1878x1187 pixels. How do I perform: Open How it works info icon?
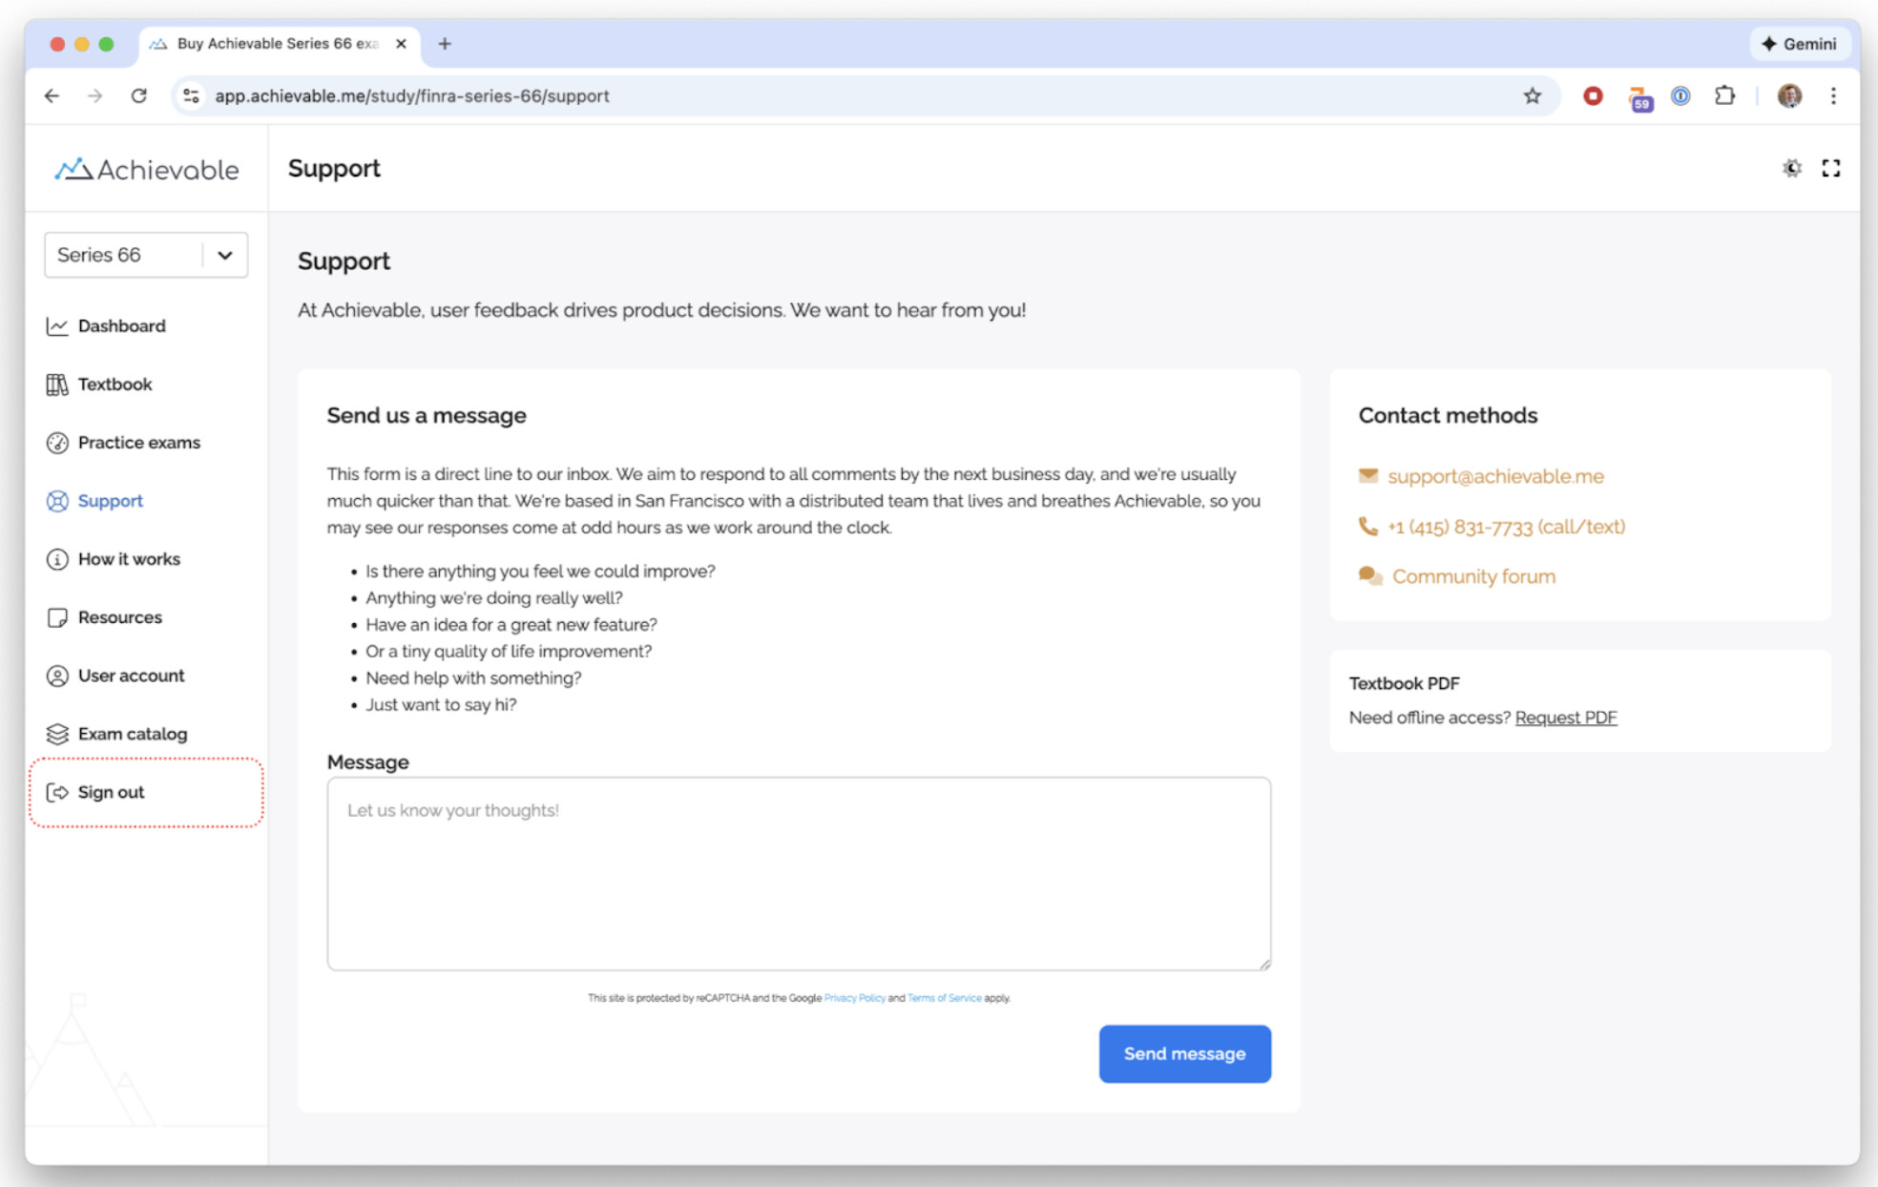(57, 559)
